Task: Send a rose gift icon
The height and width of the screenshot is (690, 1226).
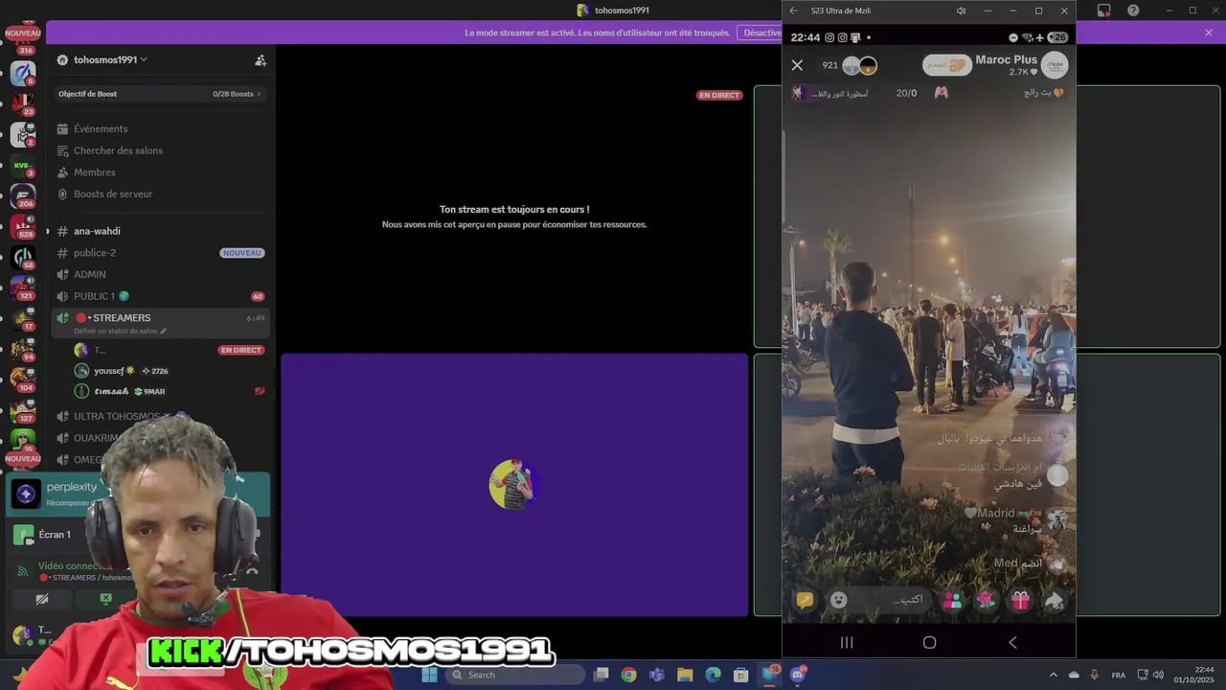Action: tap(986, 601)
